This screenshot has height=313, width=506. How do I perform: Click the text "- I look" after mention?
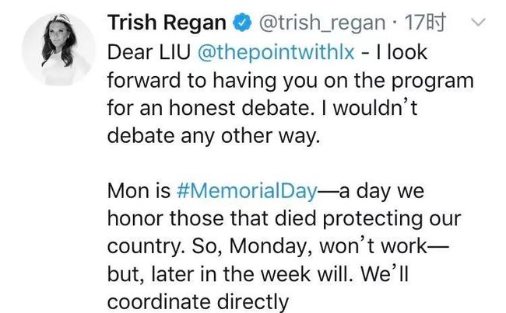click(x=394, y=52)
